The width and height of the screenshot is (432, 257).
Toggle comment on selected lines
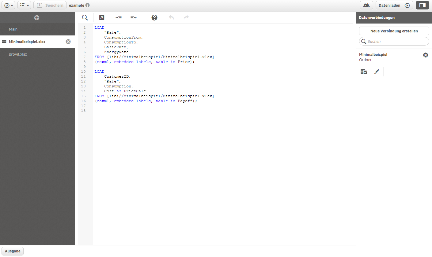click(102, 18)
